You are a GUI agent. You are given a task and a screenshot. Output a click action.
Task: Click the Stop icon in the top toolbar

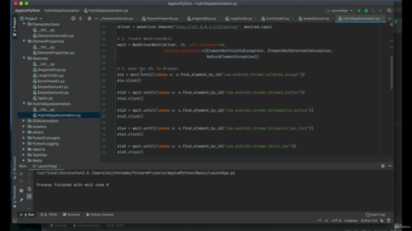coord(380,10)
